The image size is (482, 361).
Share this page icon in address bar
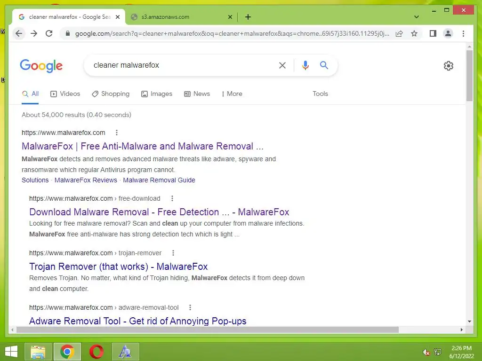coord(399,33)
